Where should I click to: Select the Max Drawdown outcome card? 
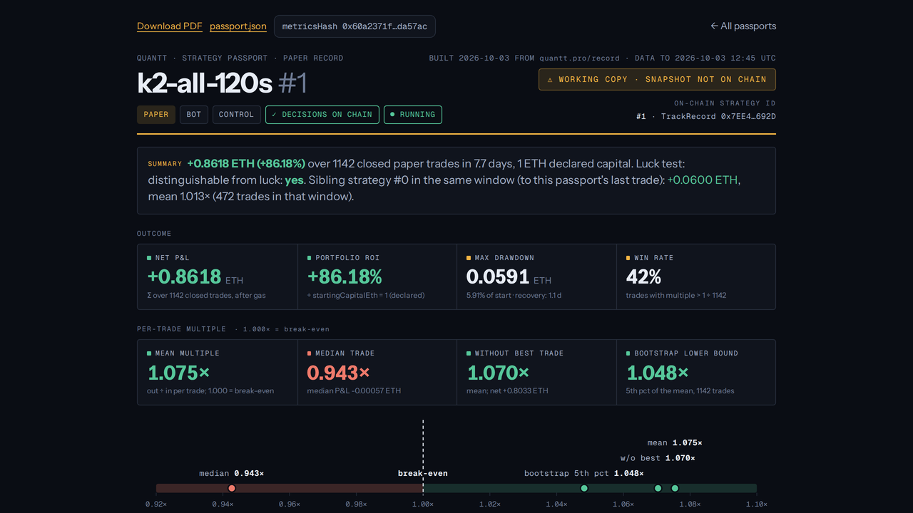(x=536, y=277)
